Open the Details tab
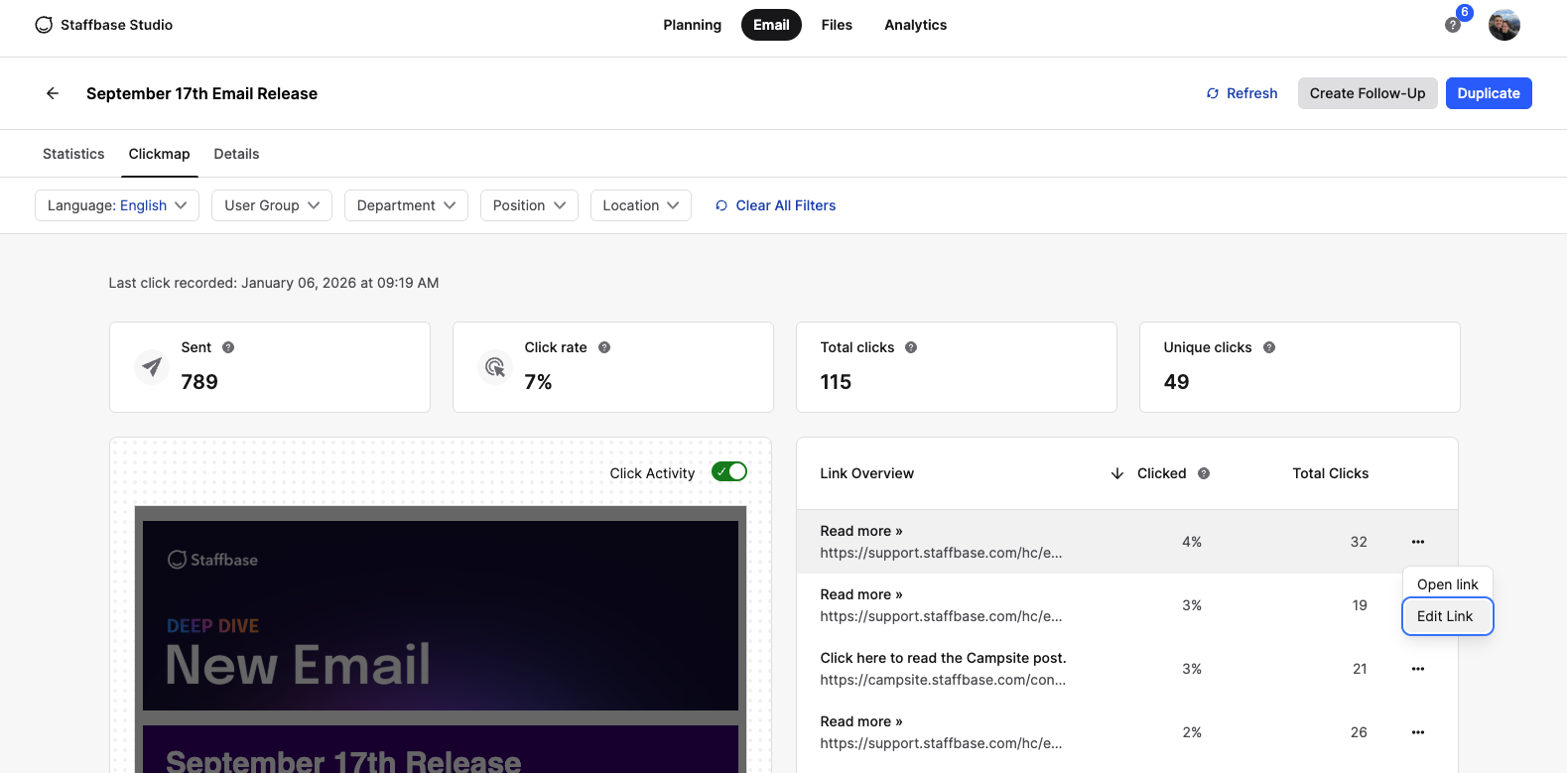This screenshot has width=1567, height=773. point(236,154)
